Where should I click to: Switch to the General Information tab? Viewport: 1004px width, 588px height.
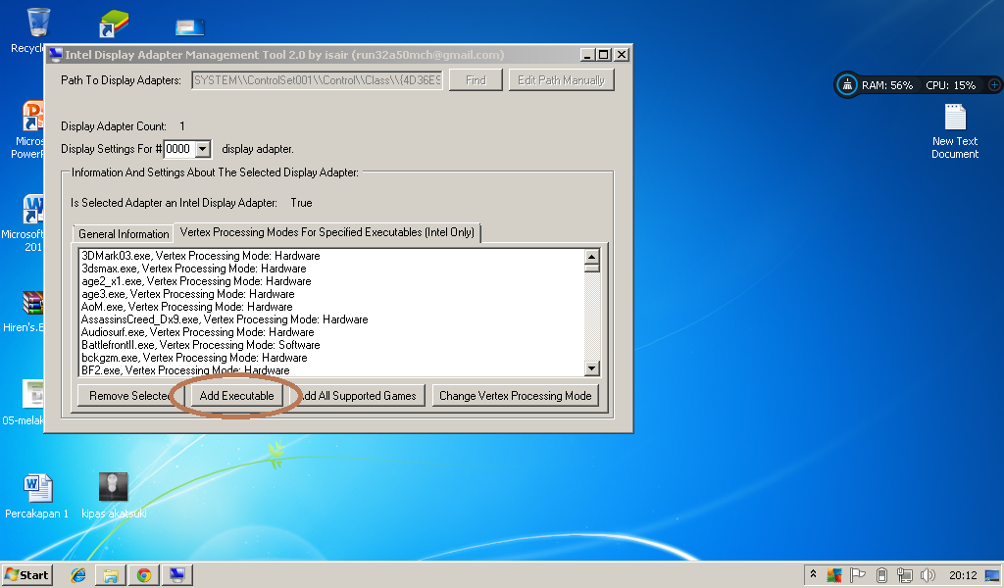coord(124,233)
